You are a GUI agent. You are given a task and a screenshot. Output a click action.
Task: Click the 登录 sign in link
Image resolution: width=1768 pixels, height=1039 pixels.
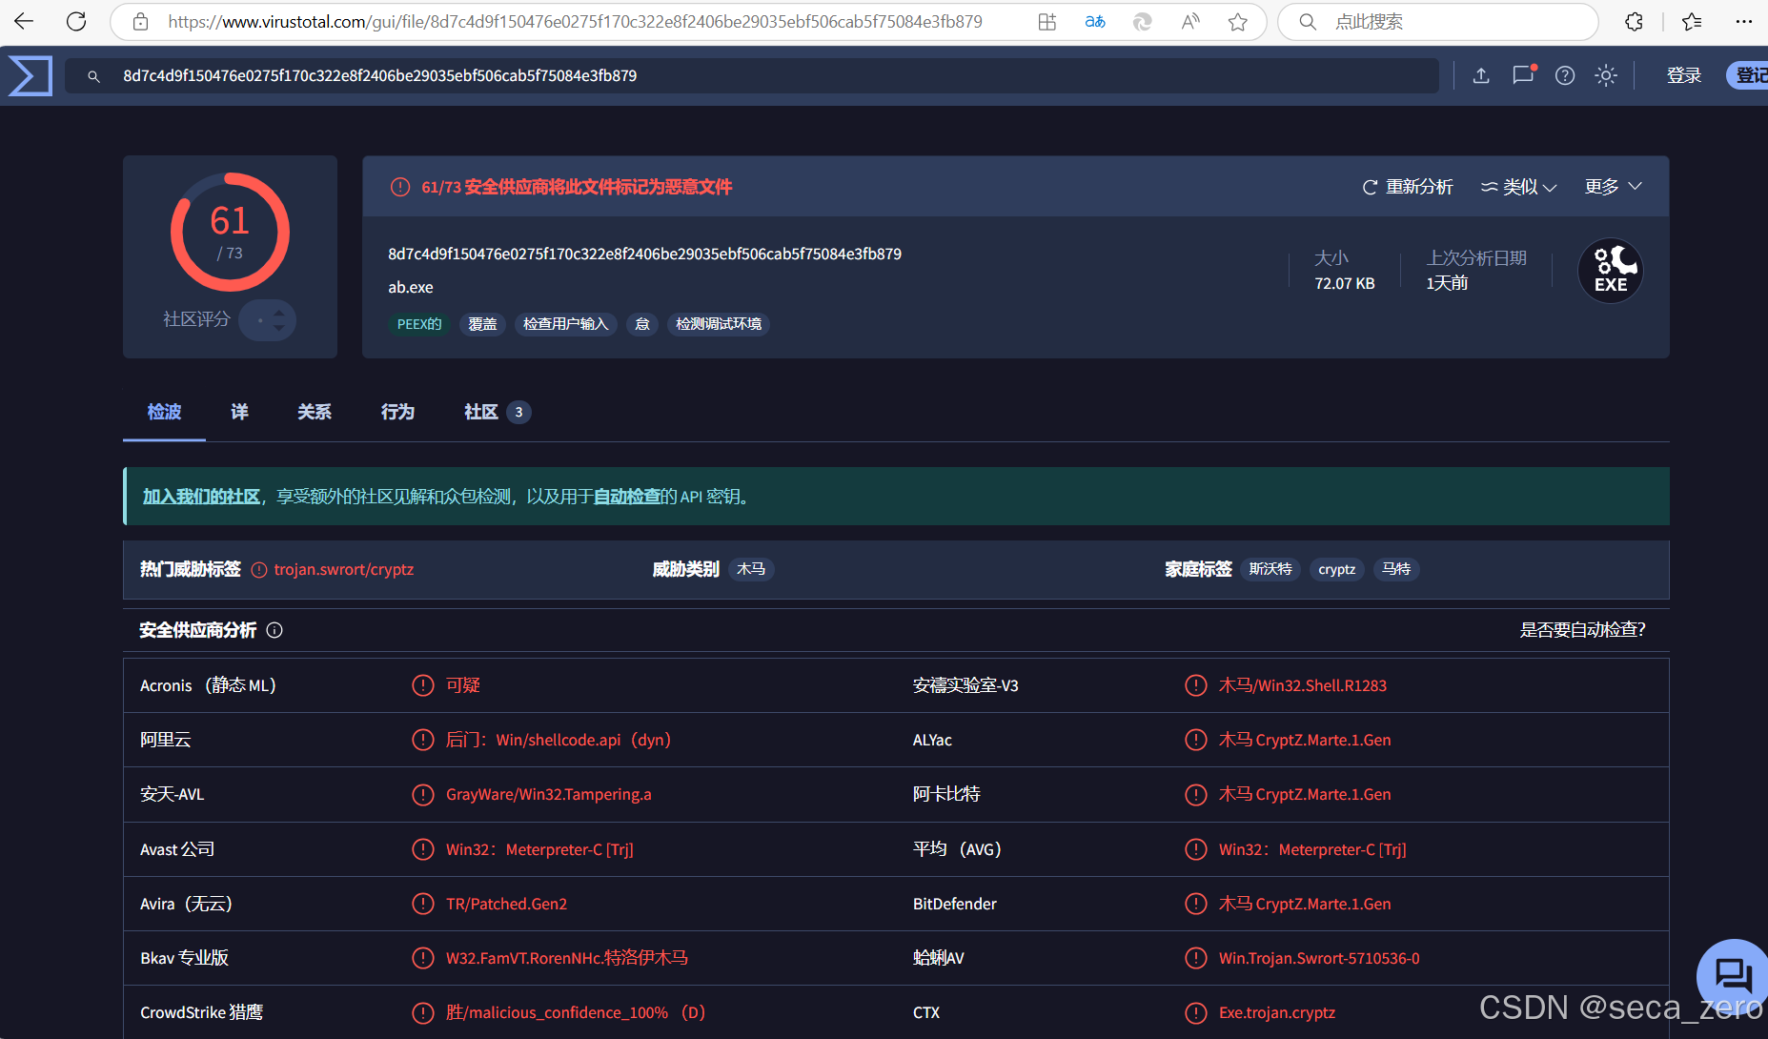1684,75
